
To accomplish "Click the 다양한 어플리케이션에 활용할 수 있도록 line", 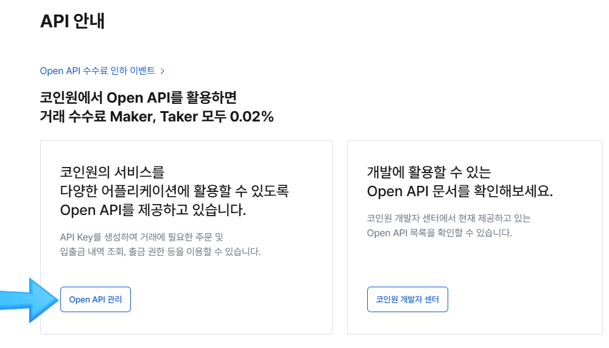I will [x=174, y=191].
